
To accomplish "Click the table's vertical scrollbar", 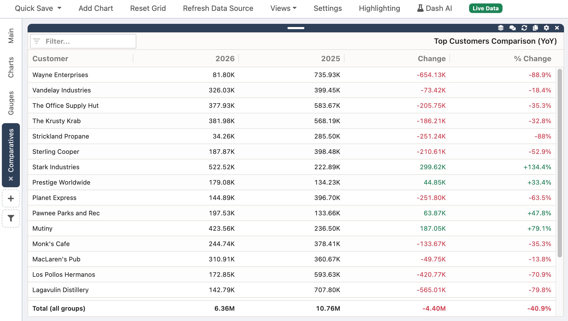I will coord(560,163).
